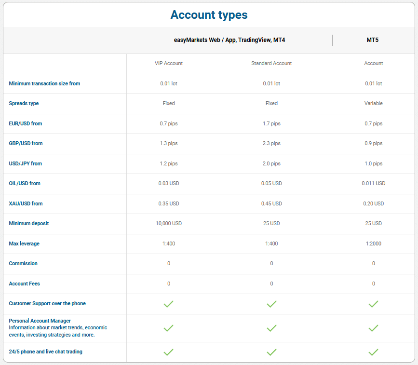Click the 10,000 USD minimum deposit value
Image resolution: width=418 pixels, height=365 pixels.
(x=169, y=223)
